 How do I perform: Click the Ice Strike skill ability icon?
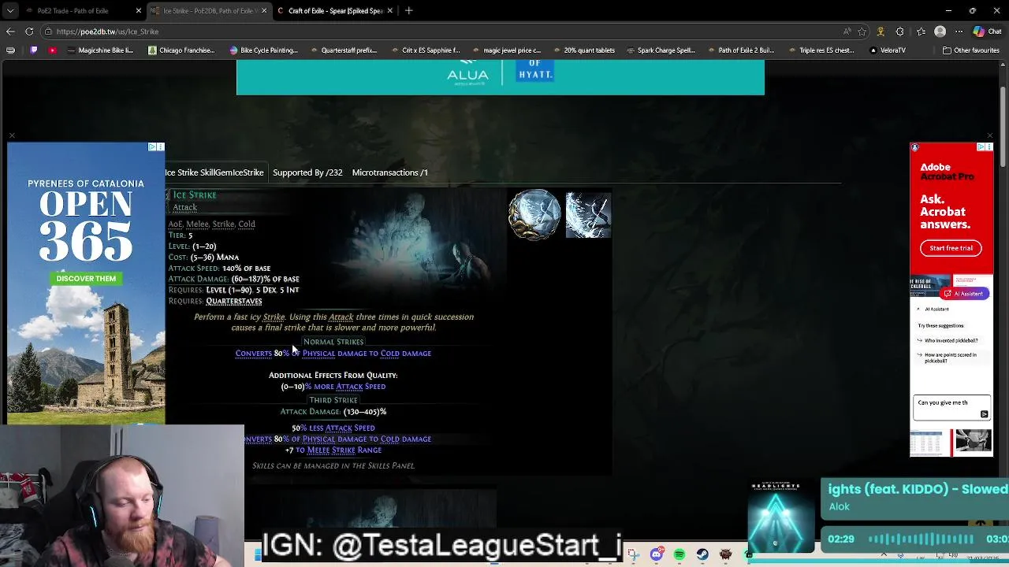click(x=588, y=214)
